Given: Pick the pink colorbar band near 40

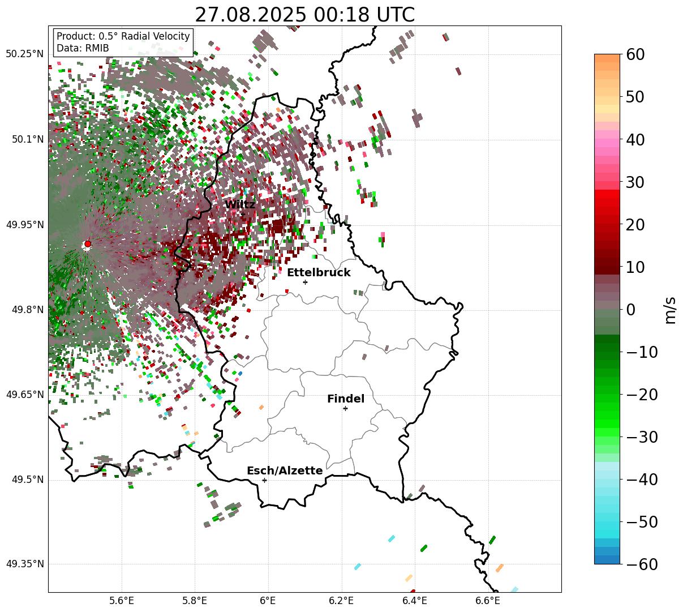Looking at the screenshot, I should [607, 143].
